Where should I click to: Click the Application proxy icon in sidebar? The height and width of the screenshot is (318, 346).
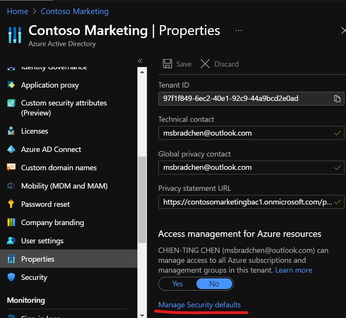[x=11, y=85]
